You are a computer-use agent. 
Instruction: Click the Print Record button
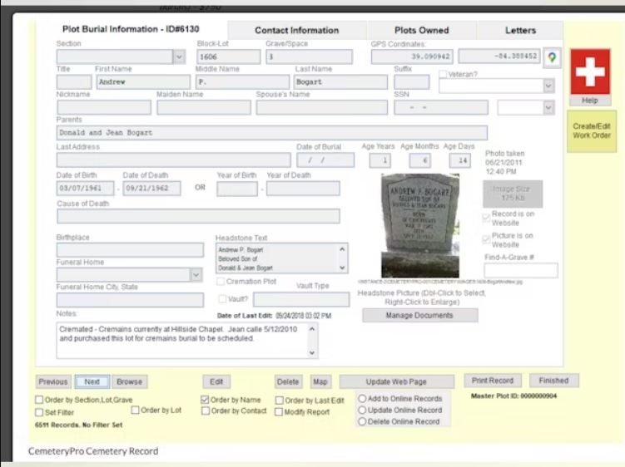click(493, 381)
